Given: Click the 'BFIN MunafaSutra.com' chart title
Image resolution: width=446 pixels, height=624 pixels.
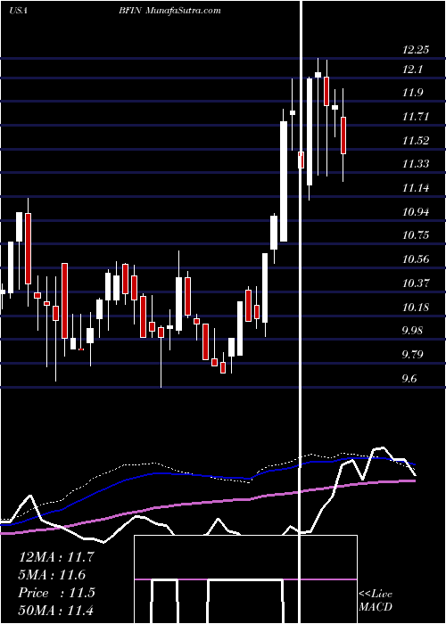Looking at the screenshot, I should click(x=169, y=11).
